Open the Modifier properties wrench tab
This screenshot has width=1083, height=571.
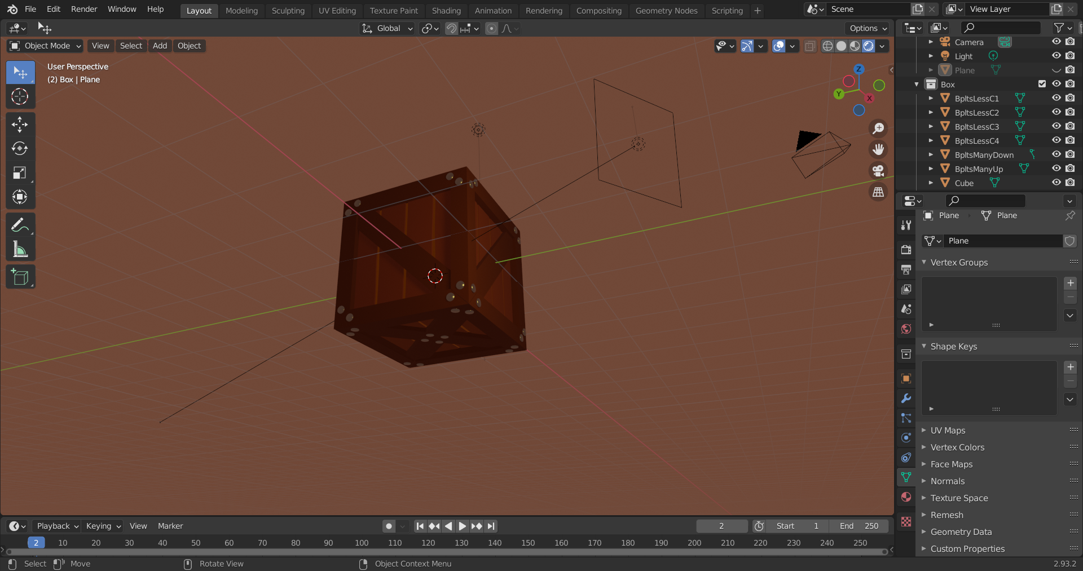click(906, 399)
